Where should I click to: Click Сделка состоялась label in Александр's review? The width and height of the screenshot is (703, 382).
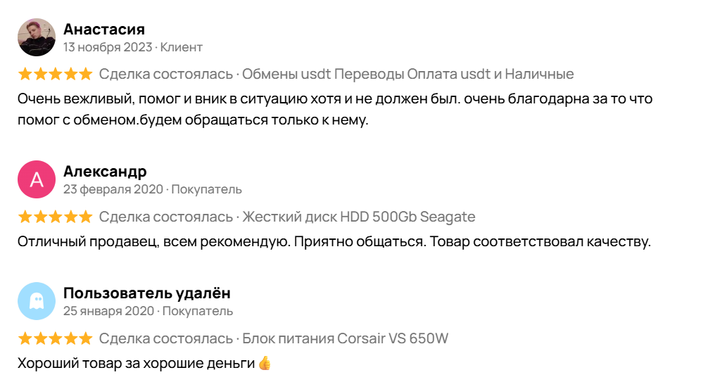[165, 216]
